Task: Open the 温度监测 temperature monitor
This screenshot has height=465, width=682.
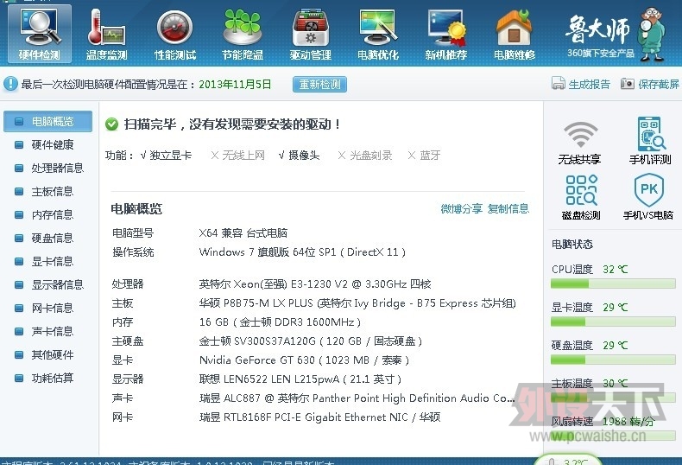Action: pyautogui.click(x=106, y=34)
